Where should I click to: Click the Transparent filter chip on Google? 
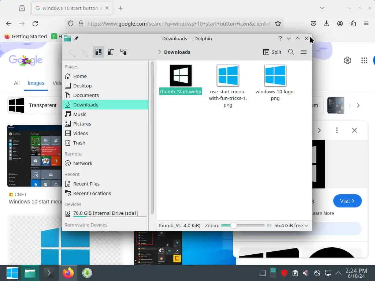[x=34, y=105]
